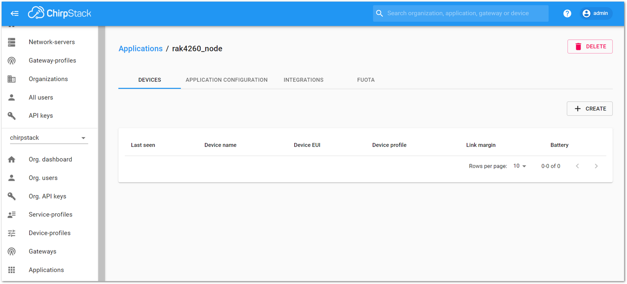Click the Battery column header
Viewport: 627px width, 284px height.
click(x=559, y=145)
